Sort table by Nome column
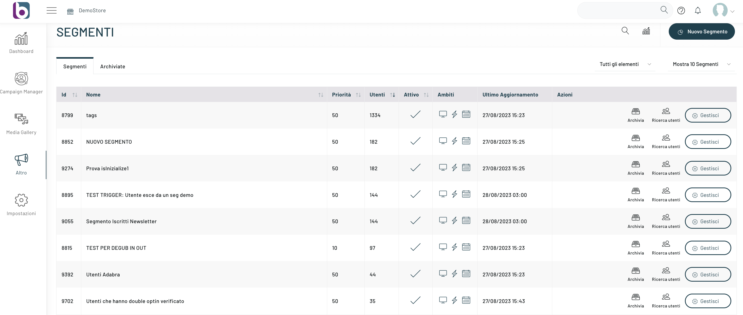743x315 pixels. 320,95
